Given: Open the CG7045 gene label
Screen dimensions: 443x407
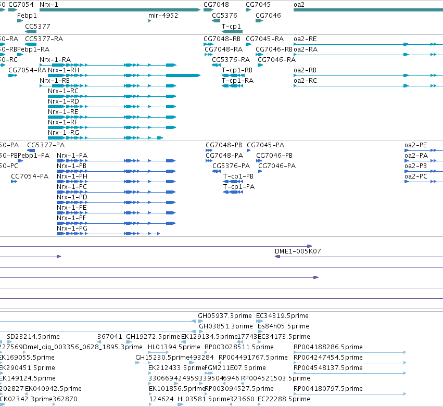Looking at the screenshot, I should tap(258, 5).
